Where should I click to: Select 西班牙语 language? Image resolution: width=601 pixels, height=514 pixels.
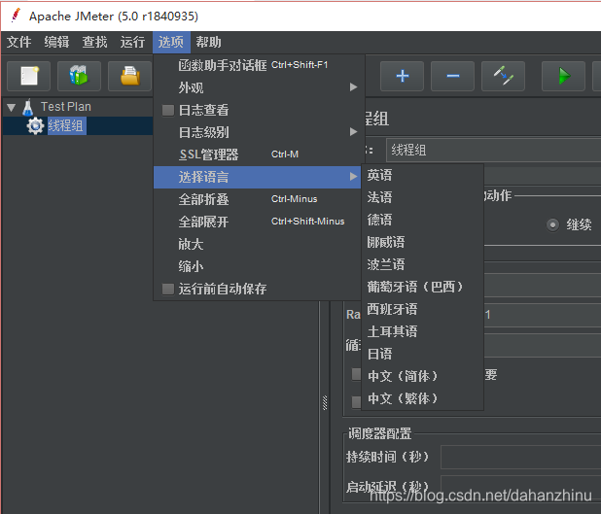tap(422, 309)
